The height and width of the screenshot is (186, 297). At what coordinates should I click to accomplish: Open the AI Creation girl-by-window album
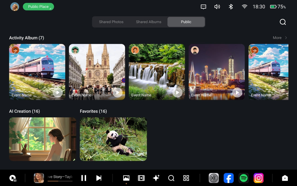(43, 139)
